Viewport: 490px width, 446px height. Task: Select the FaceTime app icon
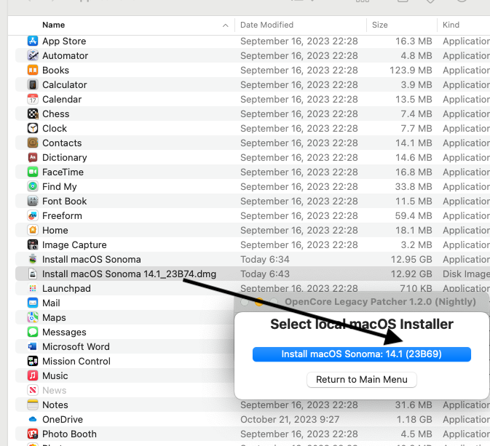(33, 172)
